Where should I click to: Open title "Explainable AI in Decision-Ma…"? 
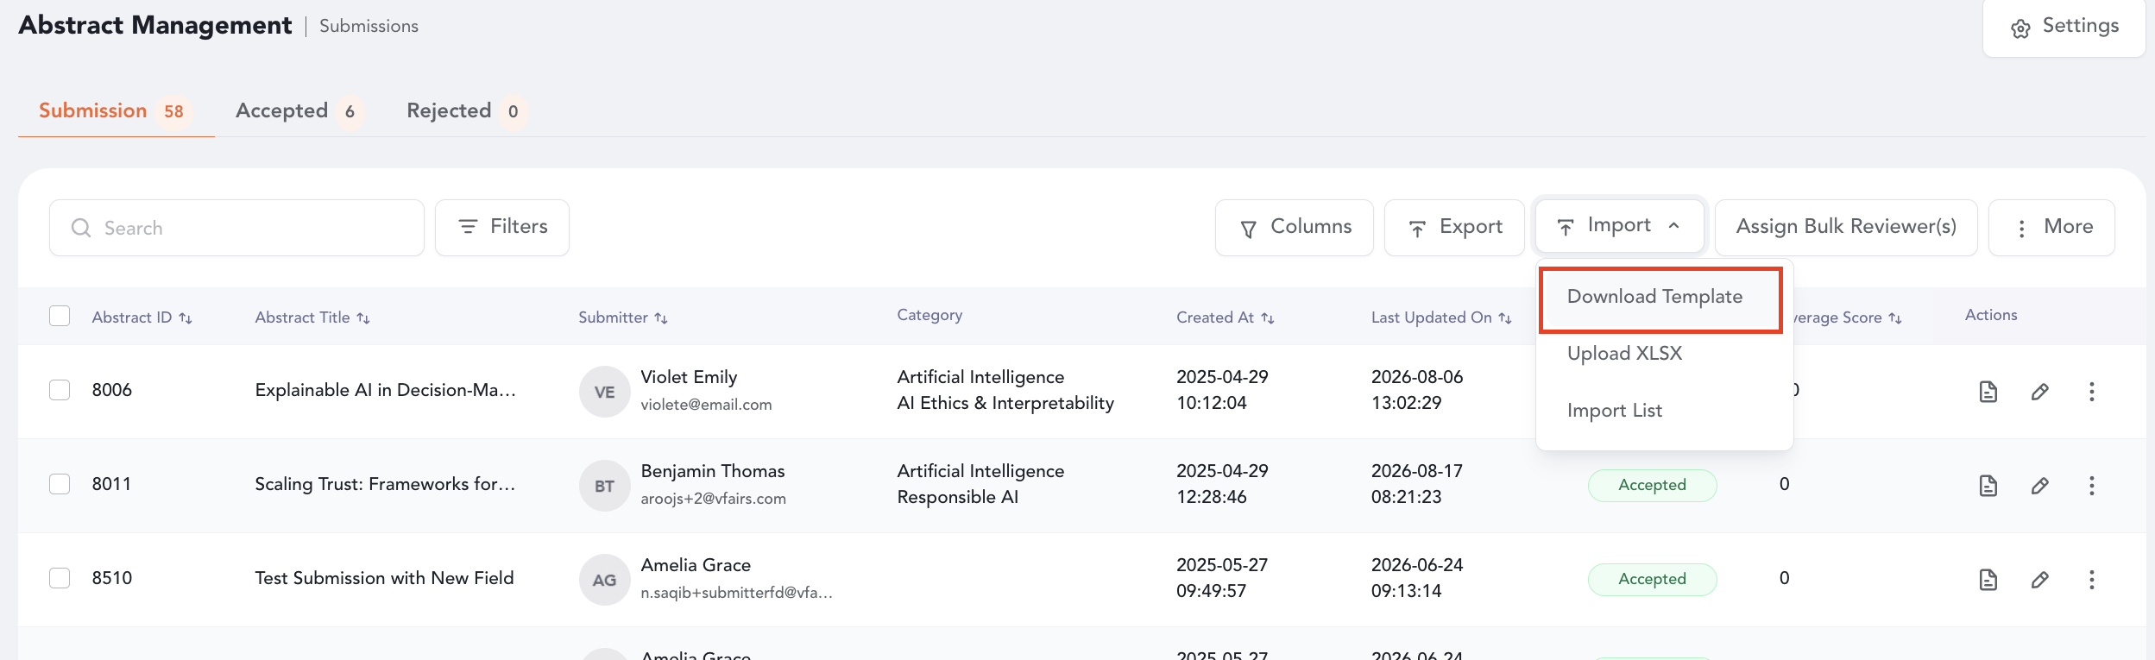tap(385, 390)
